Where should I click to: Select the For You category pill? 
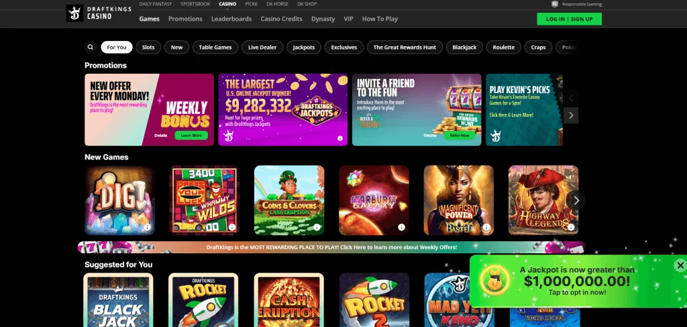click(117, 48)
